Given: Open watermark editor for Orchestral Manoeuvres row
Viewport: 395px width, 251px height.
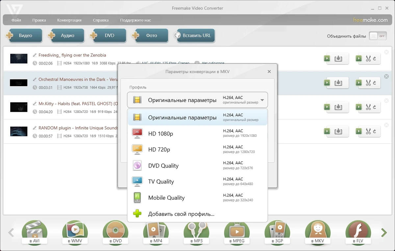Looking at the screenshot, I should click(x=338, y=83).
